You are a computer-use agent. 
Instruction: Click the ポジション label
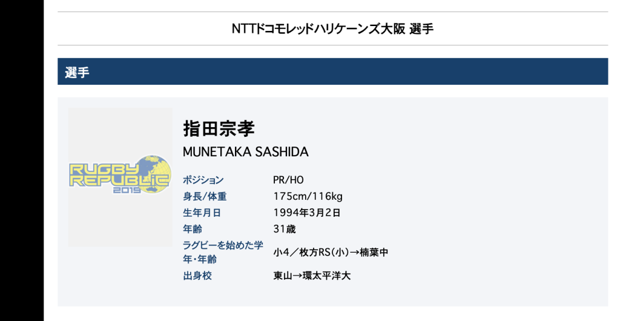tap(203, 180)
